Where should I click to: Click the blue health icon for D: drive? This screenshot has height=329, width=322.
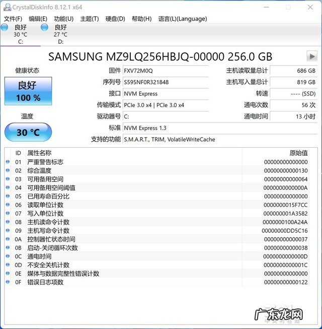point(44,27)
